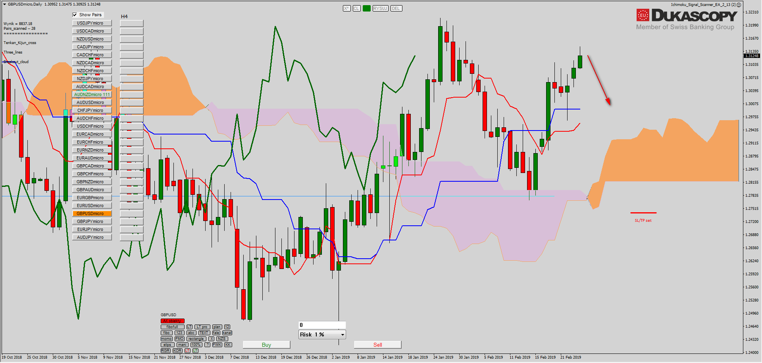The image size is (762, 363).
Task: Toggle the Show Pairs checkbox
Action: [x=75, y=15]
